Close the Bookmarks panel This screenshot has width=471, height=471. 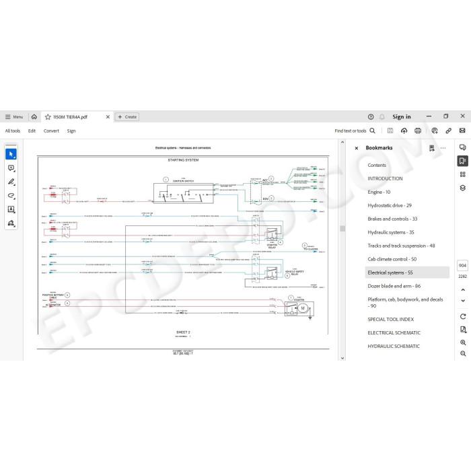[357, 148]
